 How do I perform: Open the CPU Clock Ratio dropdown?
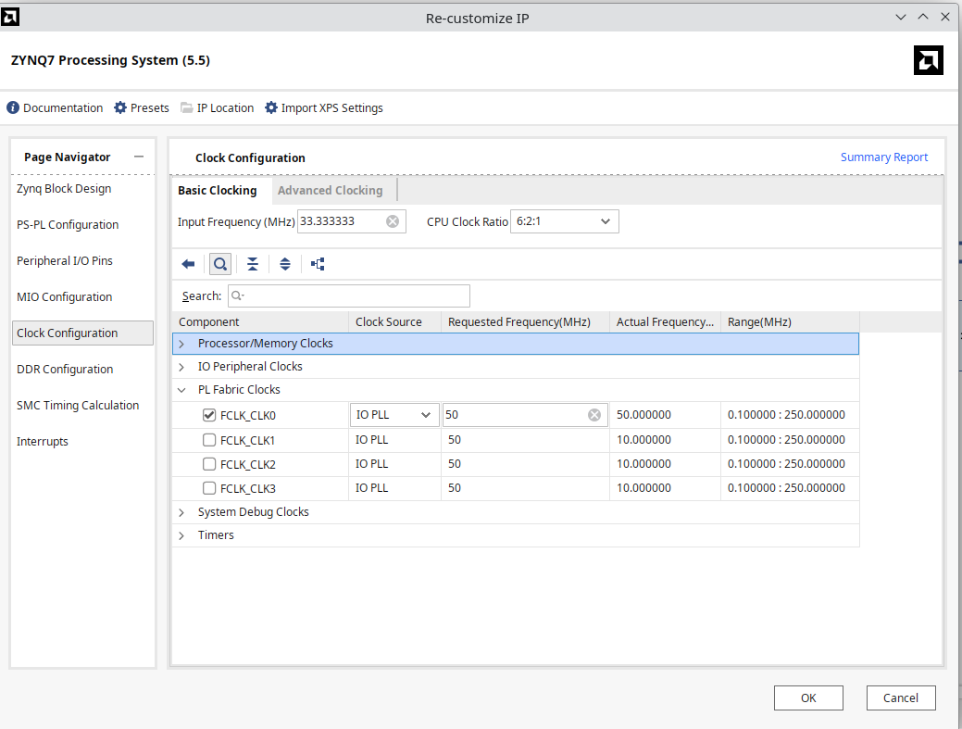[565, 221]
